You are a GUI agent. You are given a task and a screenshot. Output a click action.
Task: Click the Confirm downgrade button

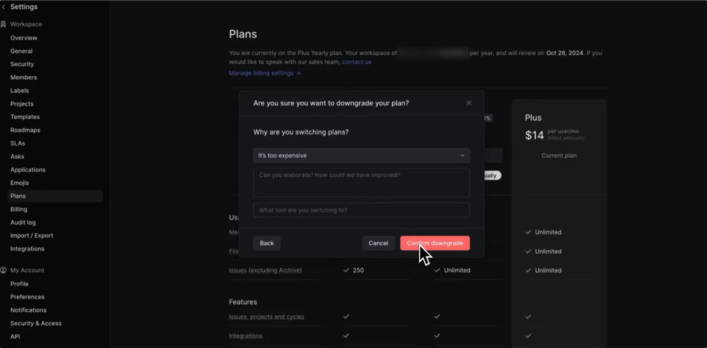tap(435, 243)
